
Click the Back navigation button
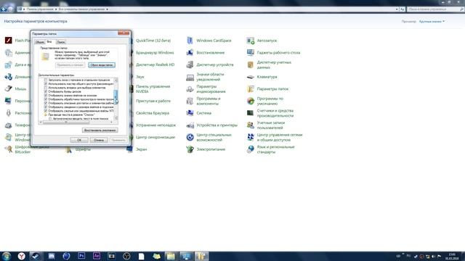[4, 9]
